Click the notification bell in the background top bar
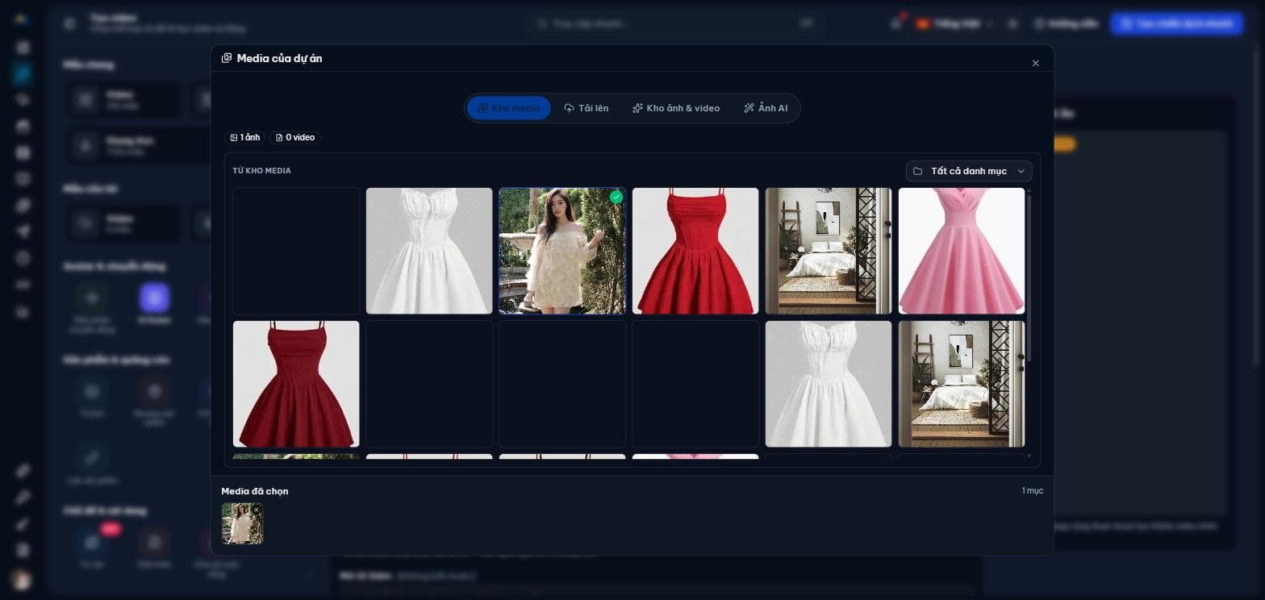The image size is (1265, 600). pyautogui.click(x=896, y=23)
